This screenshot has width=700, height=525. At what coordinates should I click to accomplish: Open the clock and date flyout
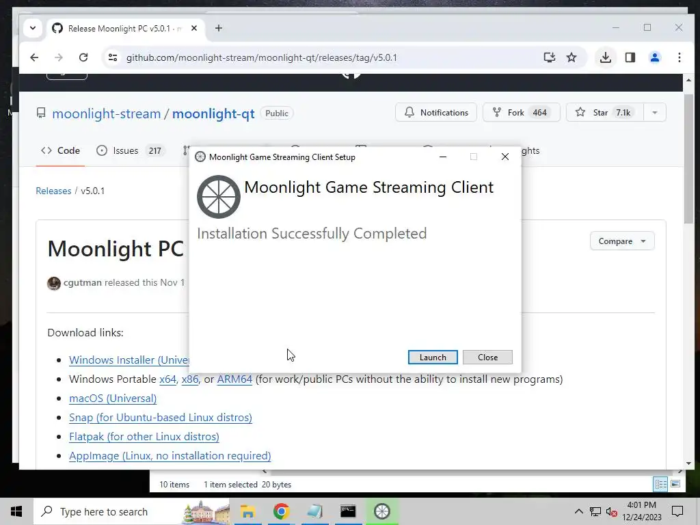coord(641,511)
